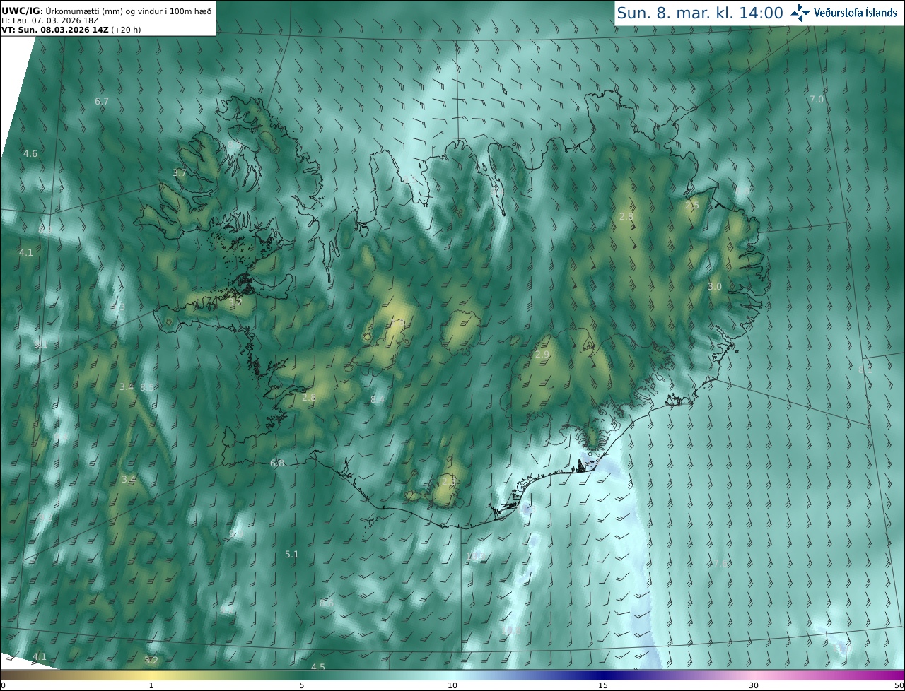
Task: Click the colorbar tick label 50
Action: [x=899, y=685]
